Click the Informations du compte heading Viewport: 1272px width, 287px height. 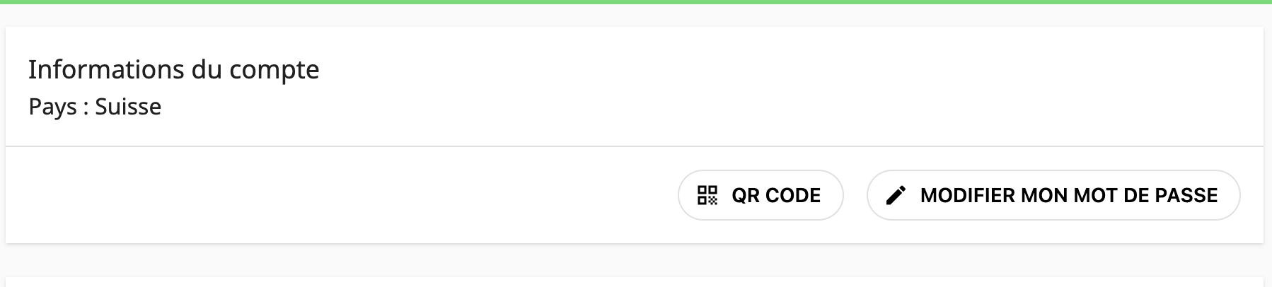174,70
